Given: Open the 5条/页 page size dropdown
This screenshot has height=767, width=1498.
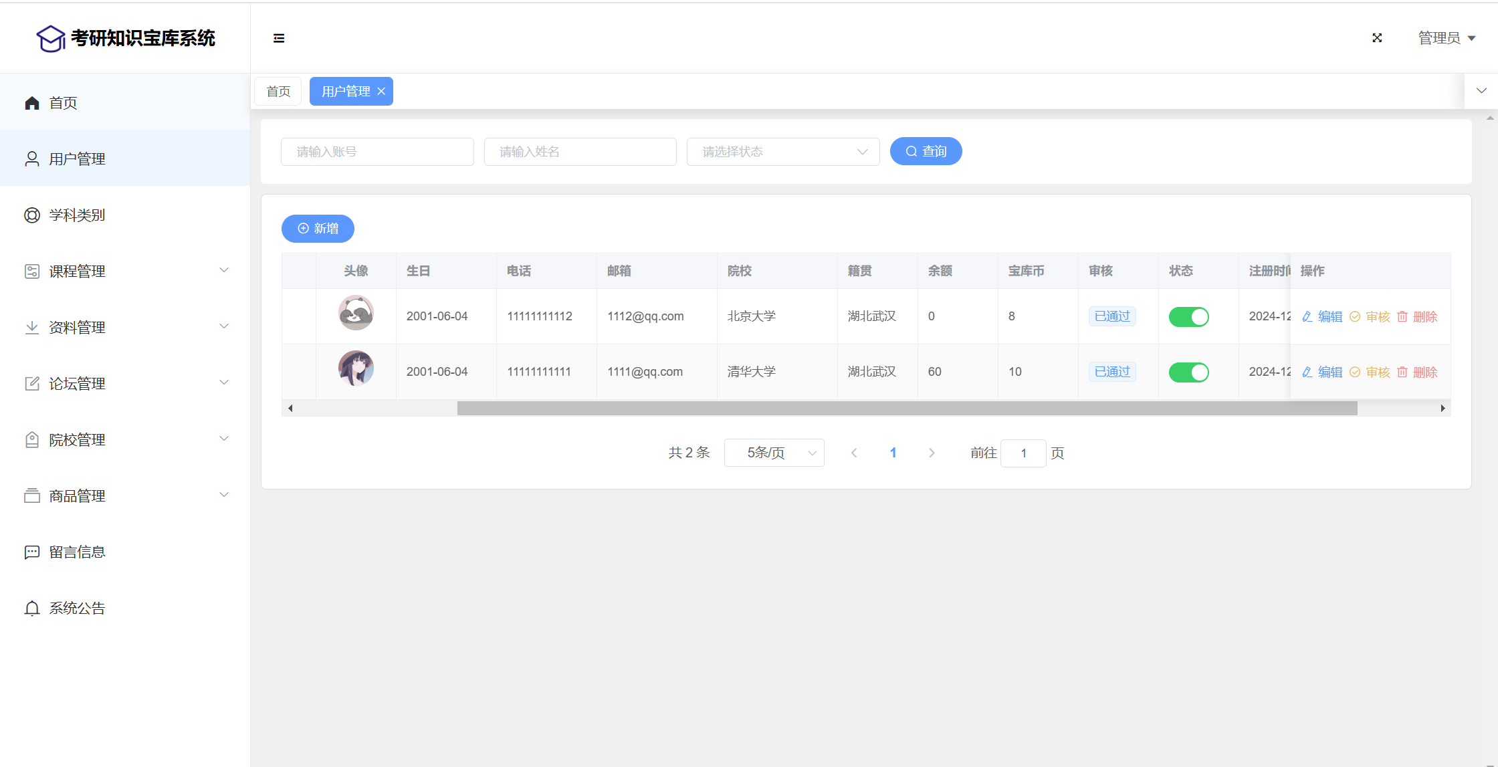Looking at the screenshot, I should [x=774, y=453].
